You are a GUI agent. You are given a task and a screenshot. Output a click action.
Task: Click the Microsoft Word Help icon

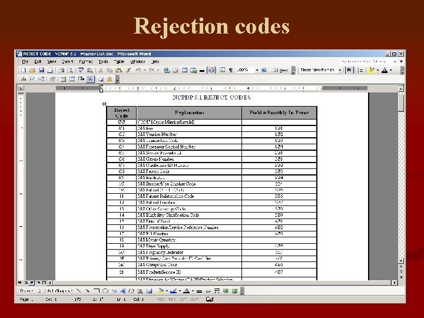(x=264, y=70)
